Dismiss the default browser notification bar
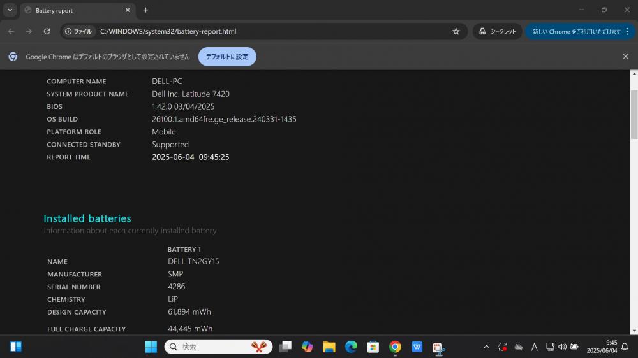Screen dimensions: 638x358 (x=625, y=57)
